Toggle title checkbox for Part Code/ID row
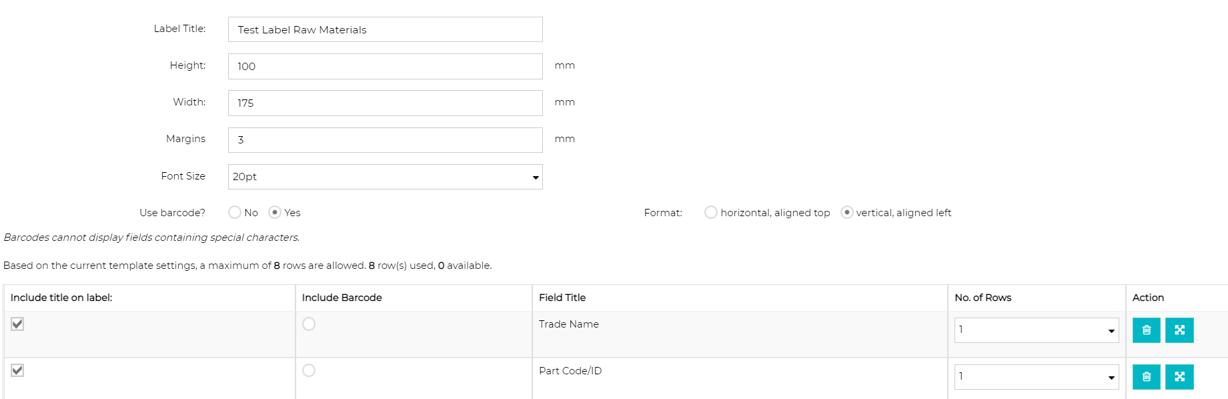 point(17,370)
